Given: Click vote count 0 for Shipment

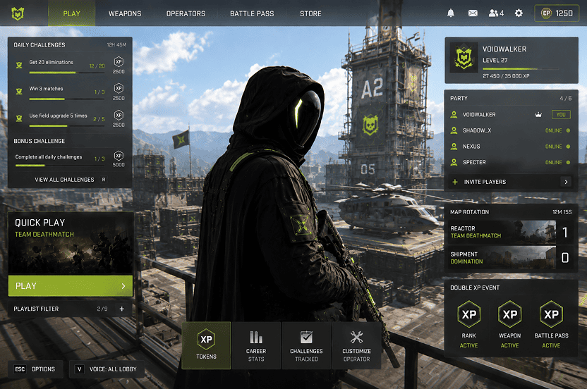Looking at the screenshot, I should click(565, 258).
